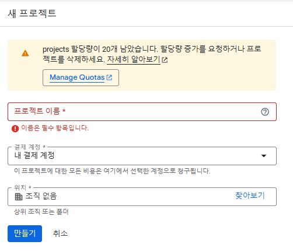Click the 취소 button

[60, 233]
